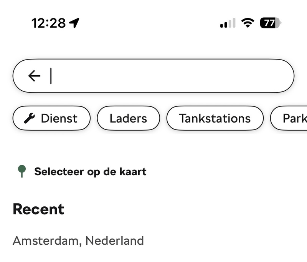
Task: Click the "Recent" section heading
Action: [38, 209]
